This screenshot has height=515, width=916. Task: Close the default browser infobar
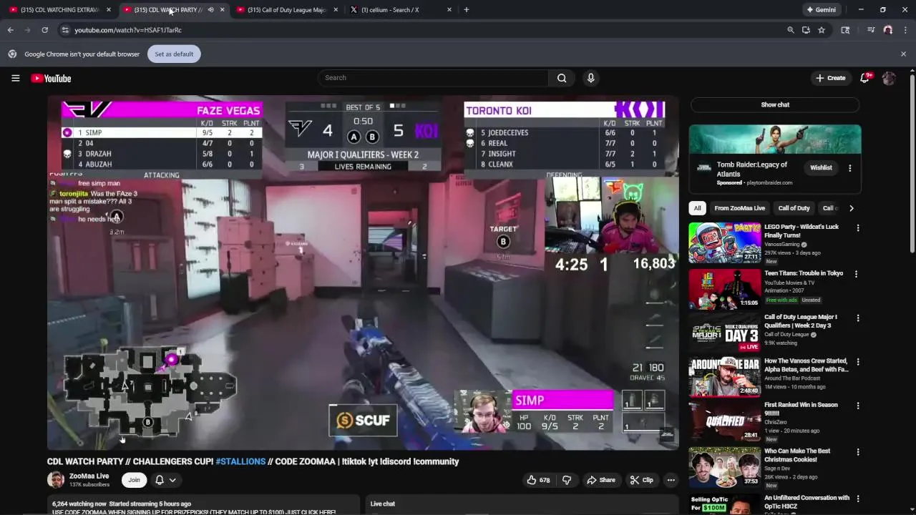point(903,54)
